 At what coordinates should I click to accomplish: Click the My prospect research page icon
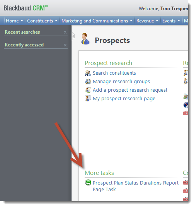pyautogui.click(x=88, y=99)
